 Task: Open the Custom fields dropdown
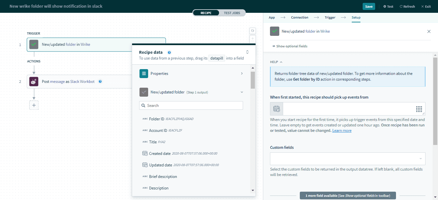click(x=348, y=159)
